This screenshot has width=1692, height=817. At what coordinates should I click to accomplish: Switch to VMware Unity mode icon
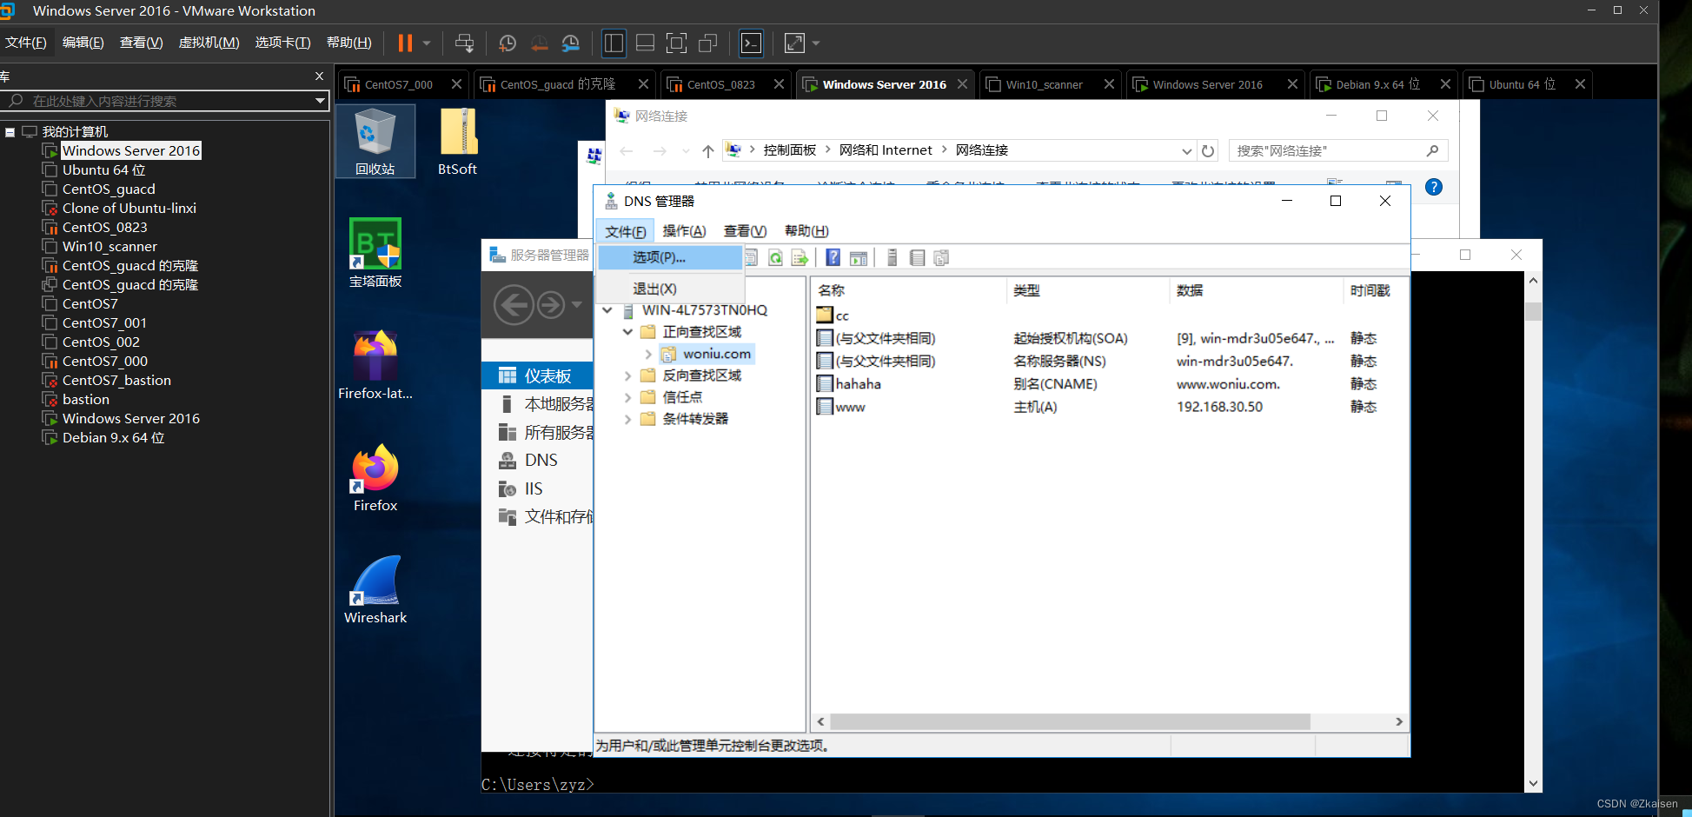point(707,43)
